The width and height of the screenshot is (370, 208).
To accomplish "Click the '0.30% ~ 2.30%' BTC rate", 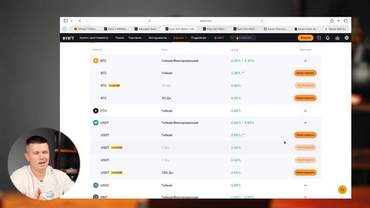I will (x=243, y=61).
